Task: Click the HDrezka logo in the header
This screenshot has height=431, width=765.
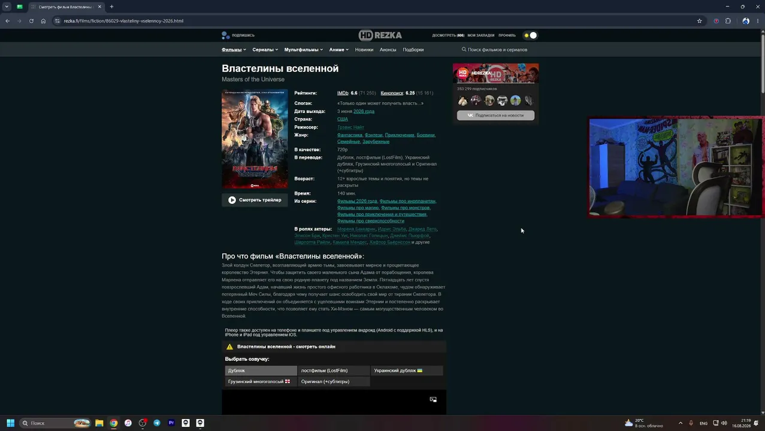Action: pos(380,35)
